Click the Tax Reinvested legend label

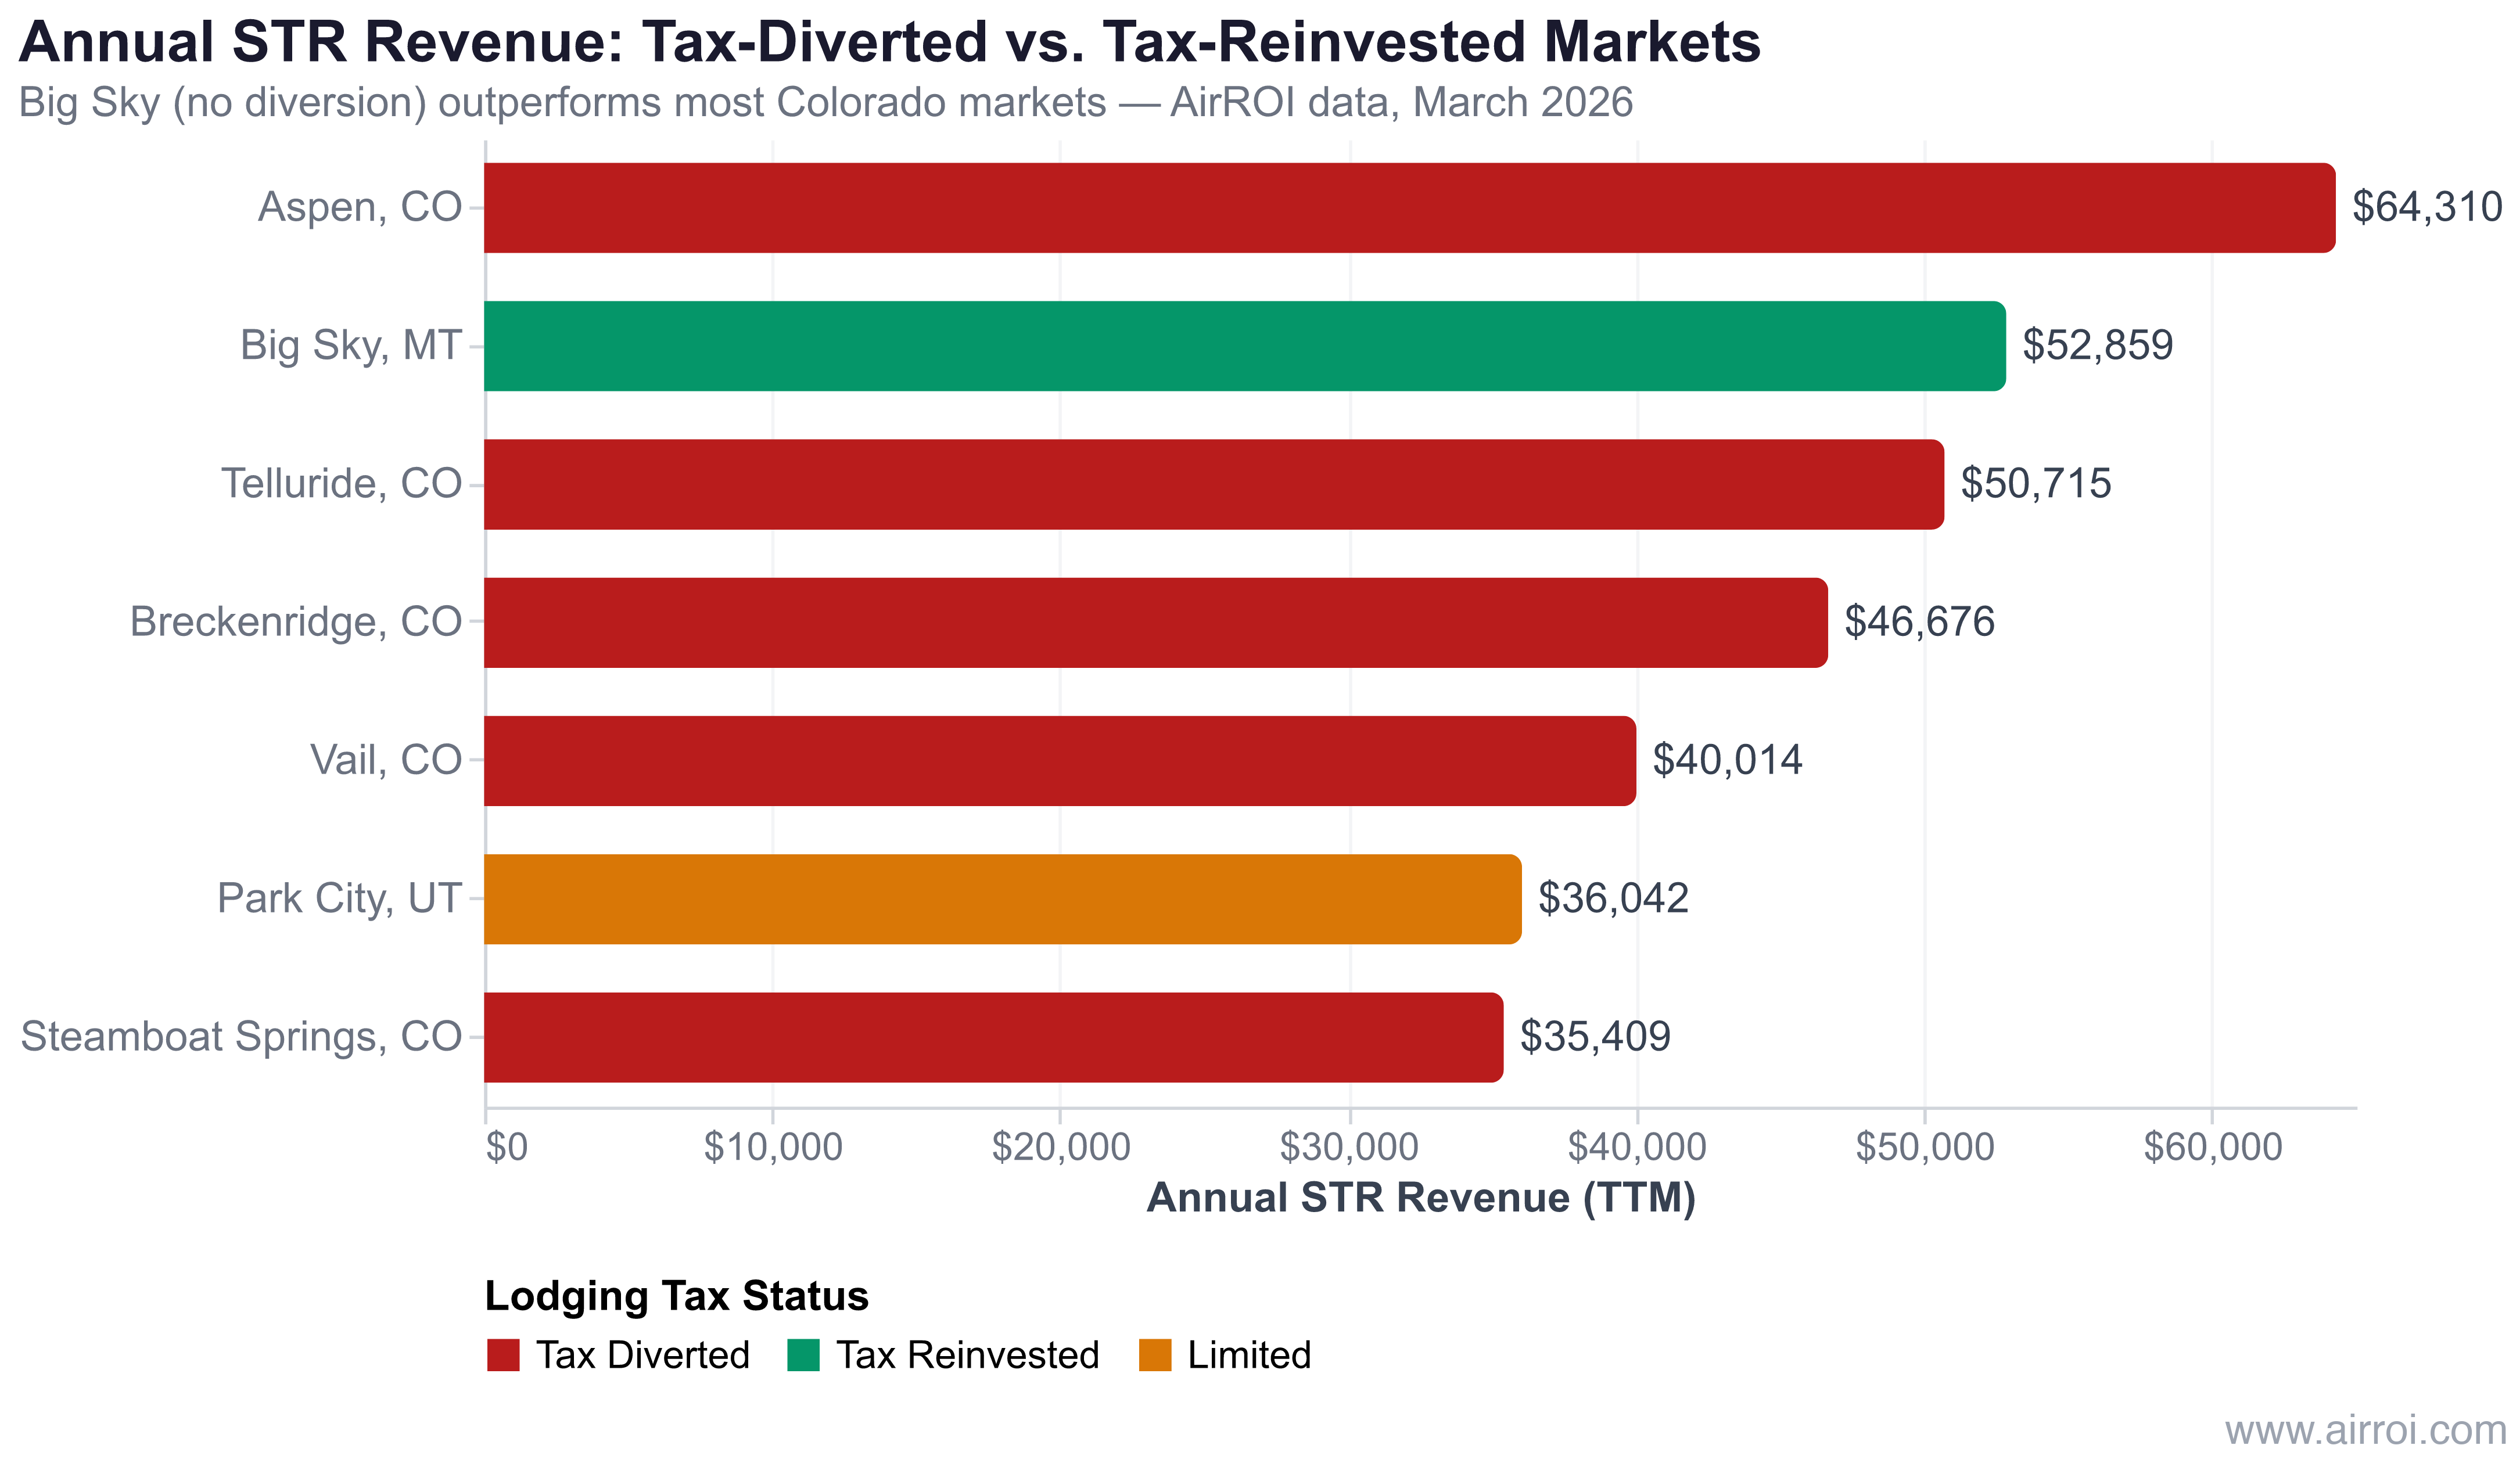[x=967, y=1355]
